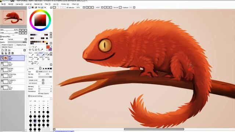Screen dimensions: 235x132
Task: Open the Layer menu
Action: tap(29, 4)
